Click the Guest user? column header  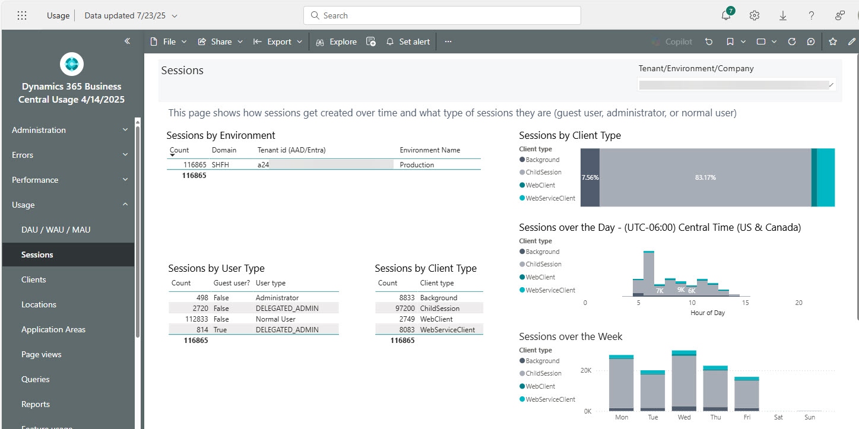232,283
